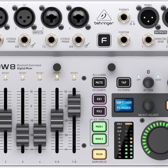Image resolution: width=168 pixels, height=168 pixels.
Task: Click the channel 5/6 fader cap
Action: tap(57, 120)
